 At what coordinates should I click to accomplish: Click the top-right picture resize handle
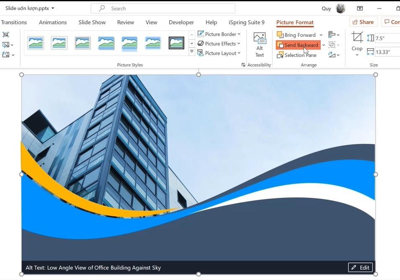tap(376, 75)
